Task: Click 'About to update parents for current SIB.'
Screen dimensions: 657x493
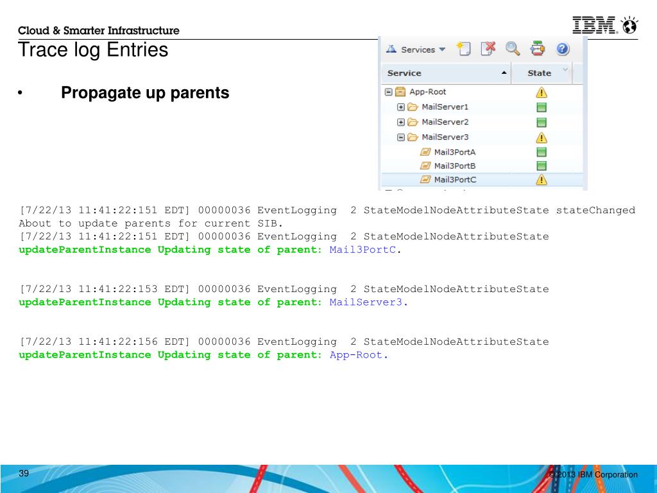Action: coord(151,224)
